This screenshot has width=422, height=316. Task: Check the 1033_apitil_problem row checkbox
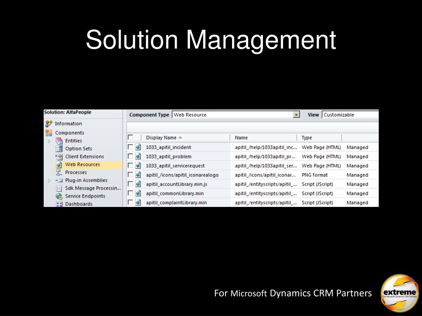click(x=131, y=156)
